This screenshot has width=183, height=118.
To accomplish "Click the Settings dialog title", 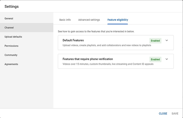I will [x=12, y=6].
